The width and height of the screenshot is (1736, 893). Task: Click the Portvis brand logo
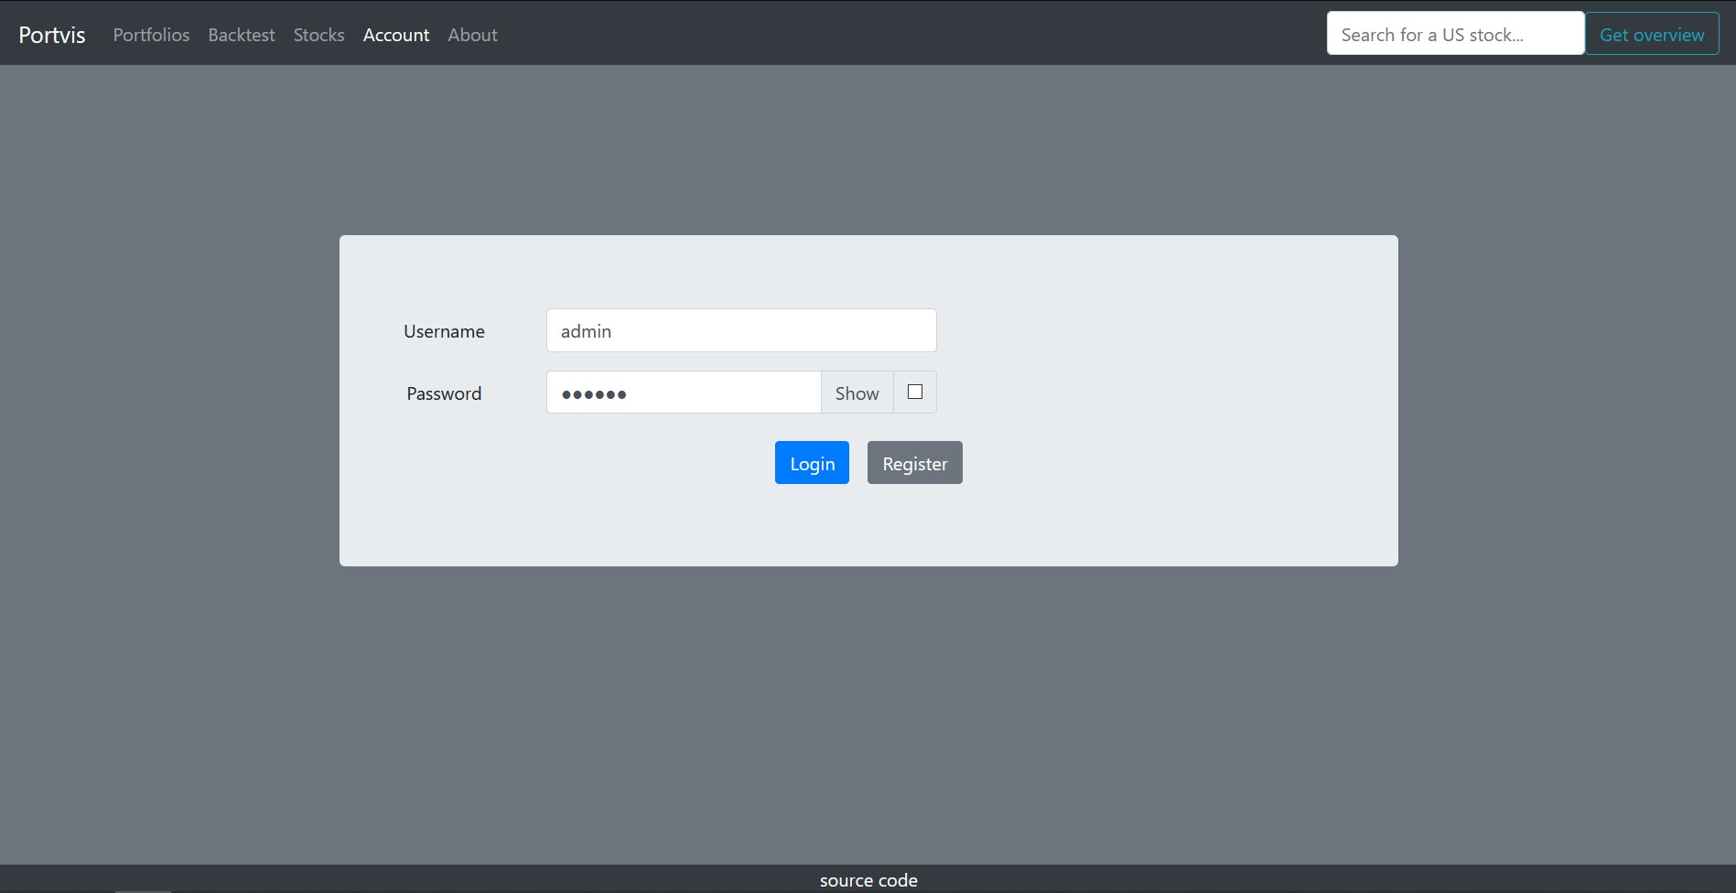(x=52, y=35)
